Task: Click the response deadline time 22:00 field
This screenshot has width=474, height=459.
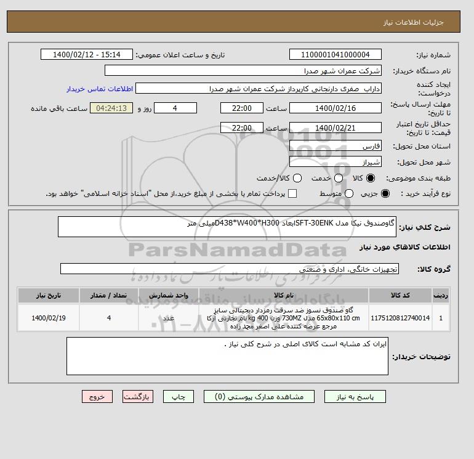Action: [x=242, y=108]
